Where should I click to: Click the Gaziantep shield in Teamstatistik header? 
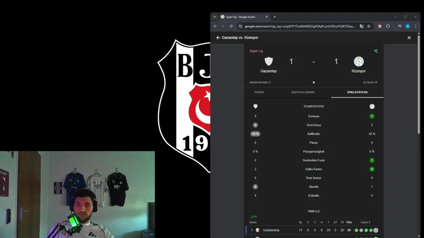click(255, 106)
